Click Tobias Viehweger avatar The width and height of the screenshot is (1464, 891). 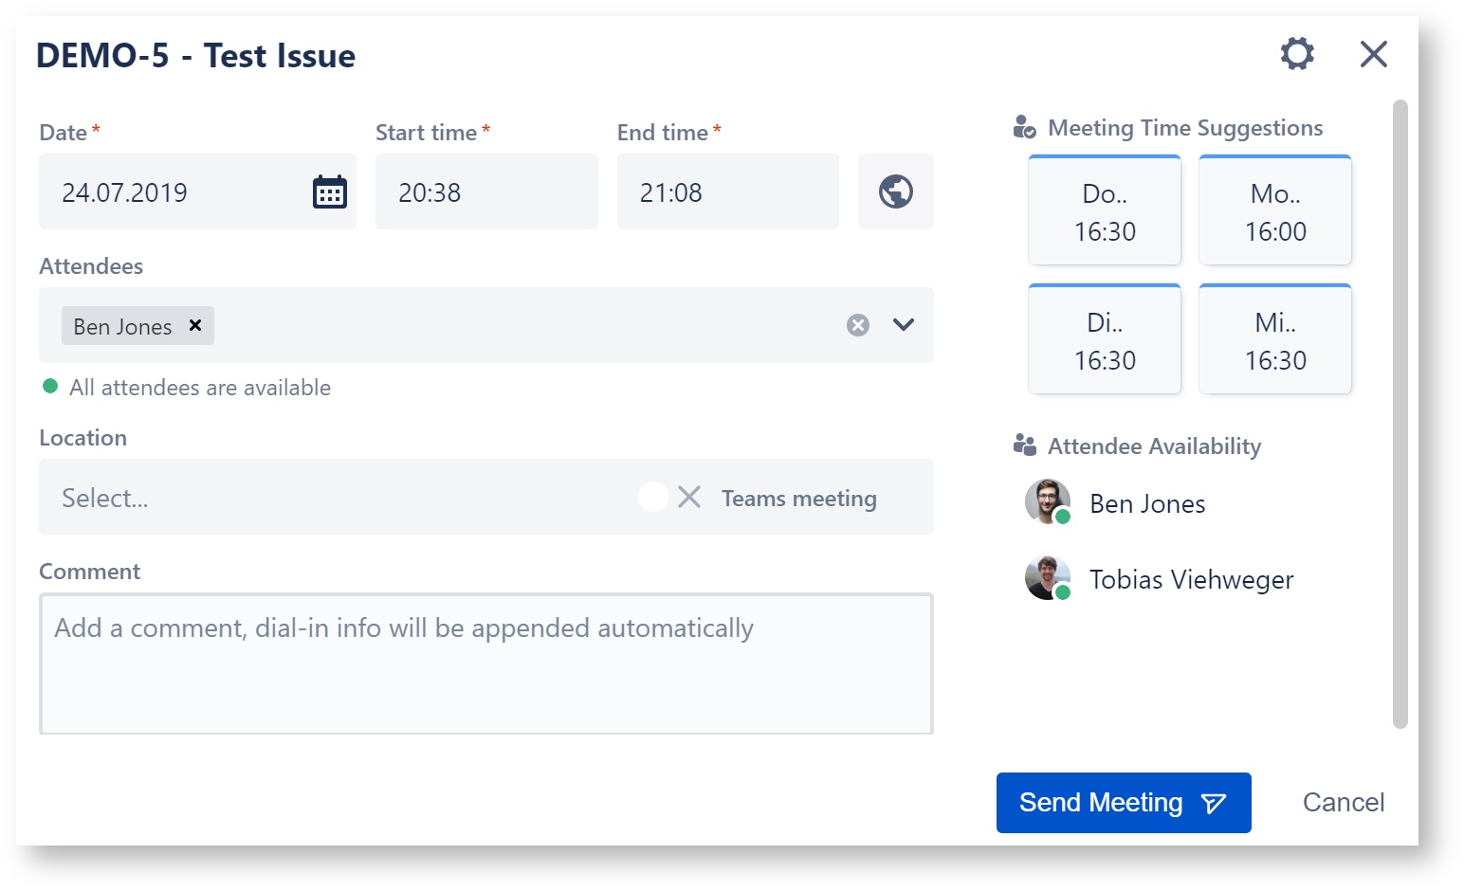click(1048, 577)
